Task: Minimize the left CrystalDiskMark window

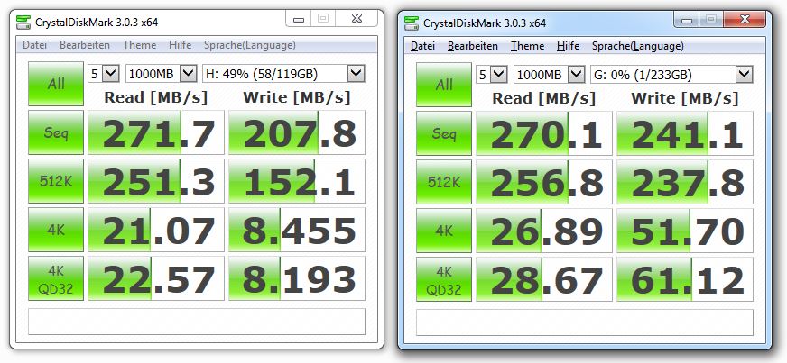Action: tap(299, 19)
